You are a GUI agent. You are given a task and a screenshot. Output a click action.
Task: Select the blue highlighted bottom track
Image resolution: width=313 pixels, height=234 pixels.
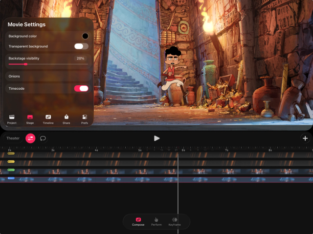(156, 180)
